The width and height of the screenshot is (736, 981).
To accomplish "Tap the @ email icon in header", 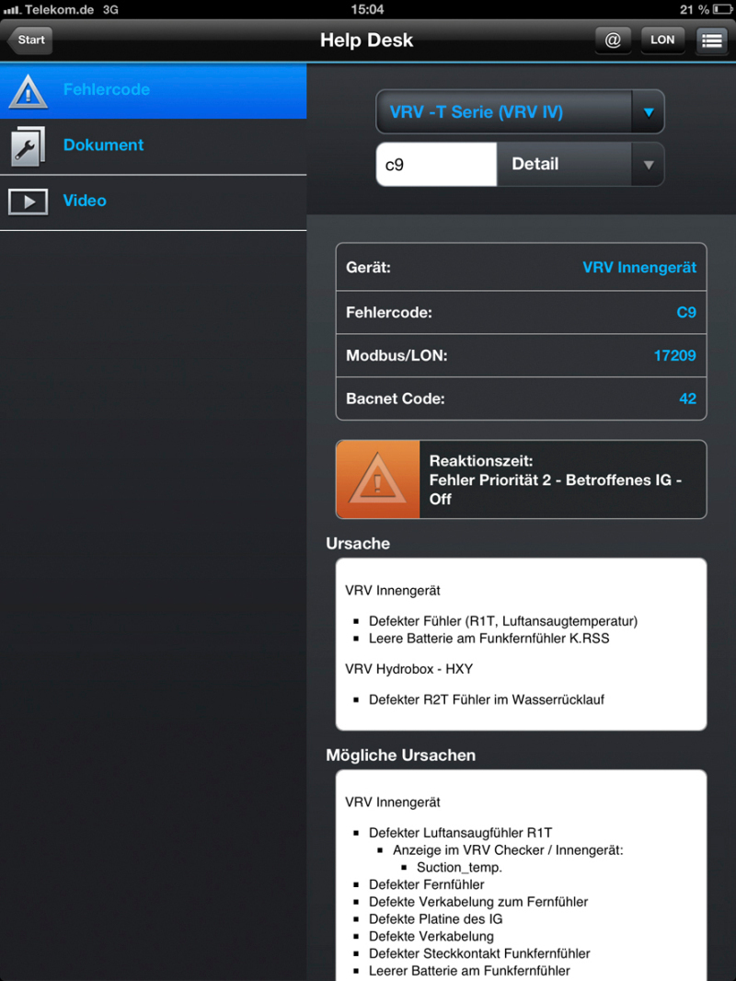I will coord(613,40).
